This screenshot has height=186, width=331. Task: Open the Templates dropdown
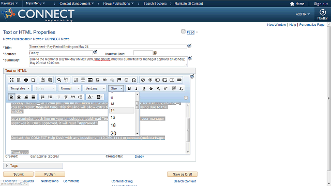click(20, 88)
